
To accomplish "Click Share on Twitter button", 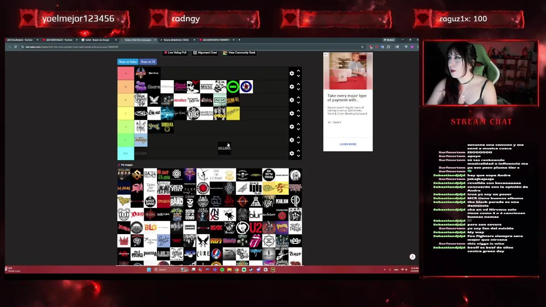I will coord(128,62).
